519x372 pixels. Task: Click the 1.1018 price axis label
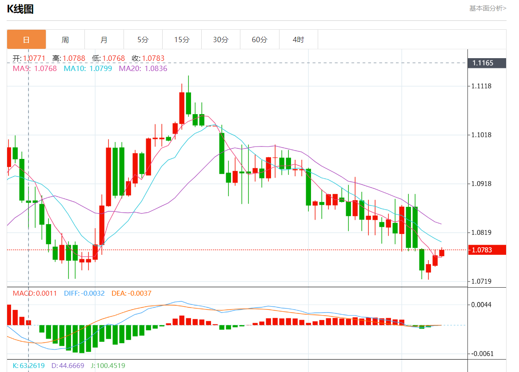click(x=481, y=135)
